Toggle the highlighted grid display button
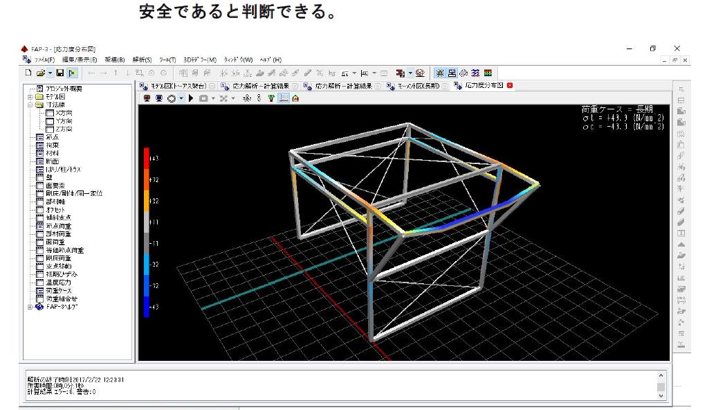Screen dimensions: 707x410 pos(283,98)
